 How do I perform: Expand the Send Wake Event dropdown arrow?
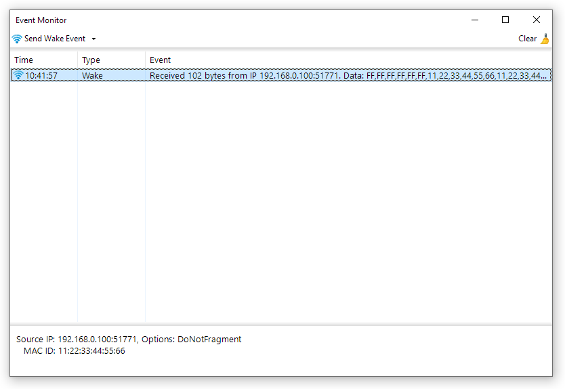click(x=93, y=39)
